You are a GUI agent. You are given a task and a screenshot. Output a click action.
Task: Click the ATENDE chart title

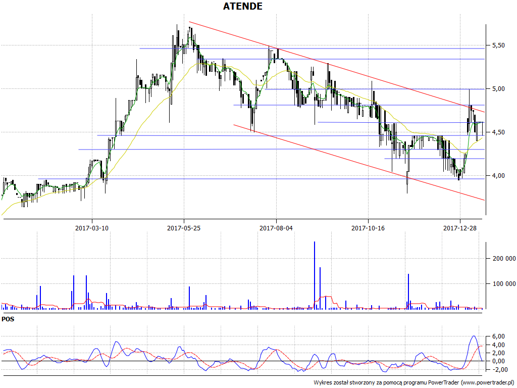[x=243, y=6]
